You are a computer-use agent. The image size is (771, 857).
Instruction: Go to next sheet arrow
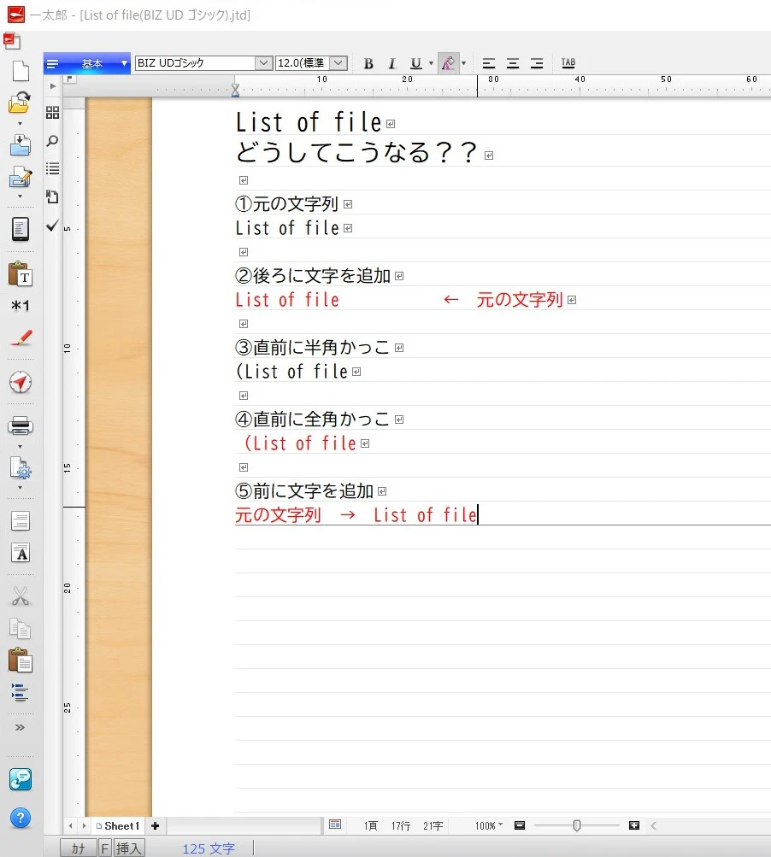click(x=84, y=826)
